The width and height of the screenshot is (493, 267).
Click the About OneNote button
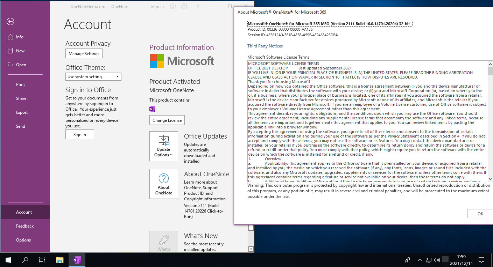click(x=164, y=184)
